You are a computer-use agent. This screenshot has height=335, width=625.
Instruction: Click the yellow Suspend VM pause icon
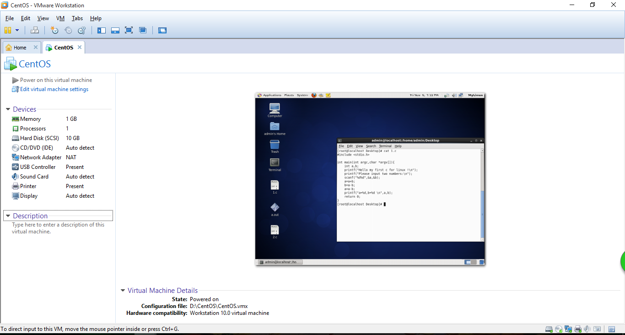pos(7,30)
